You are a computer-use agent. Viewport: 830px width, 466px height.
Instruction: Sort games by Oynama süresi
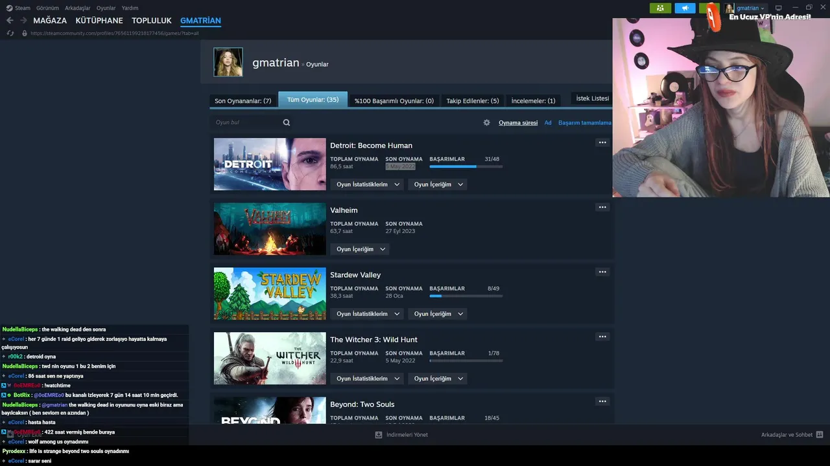(x=518, y=123)
